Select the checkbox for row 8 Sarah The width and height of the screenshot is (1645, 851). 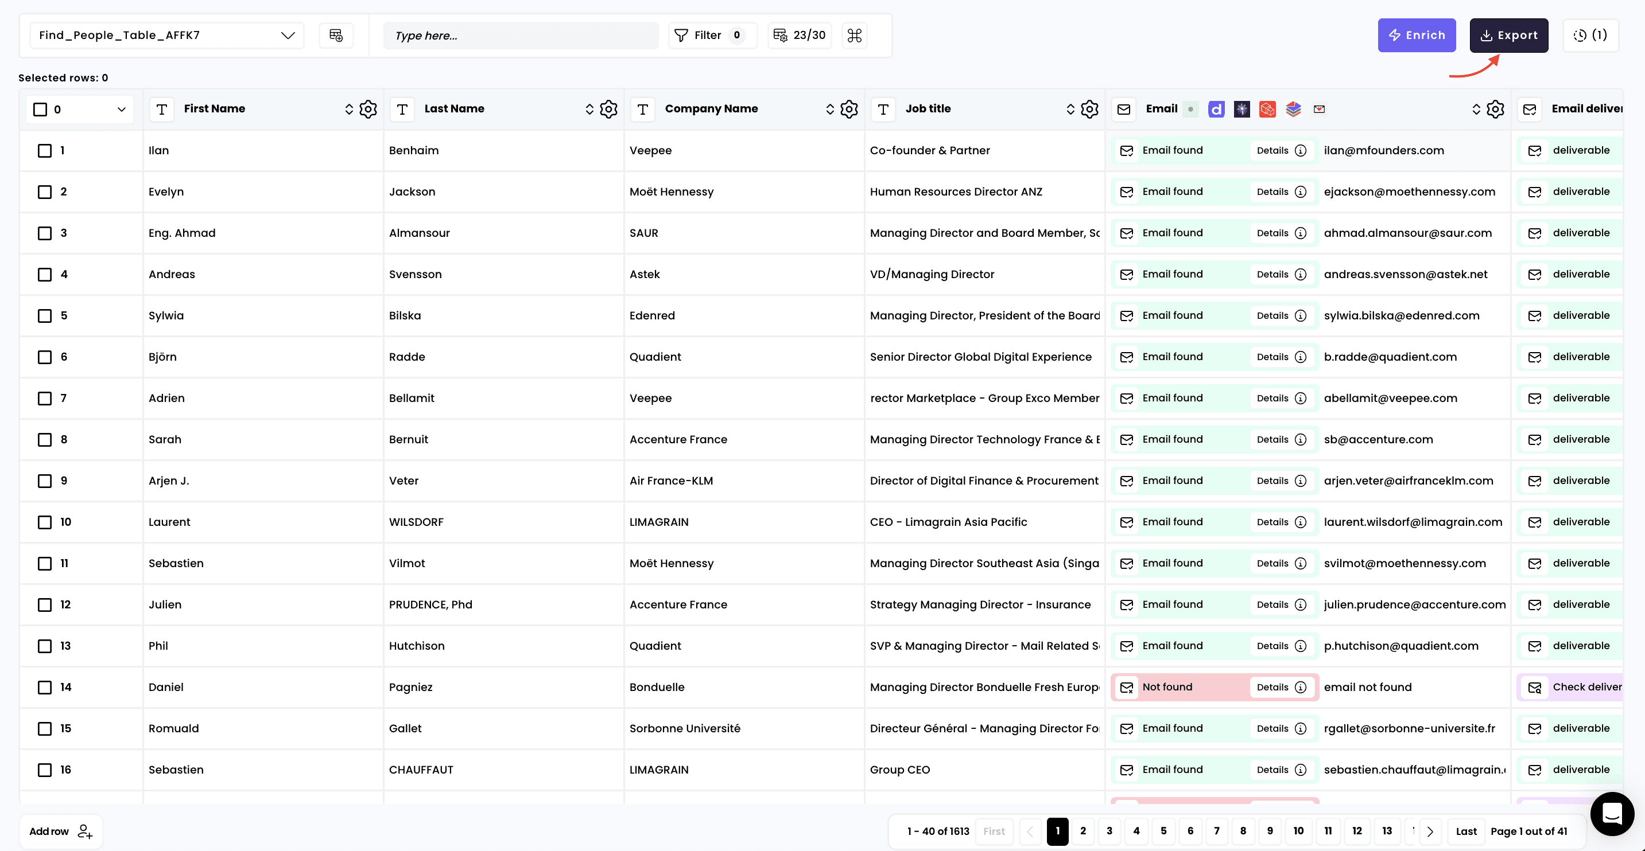click(45, 439)
